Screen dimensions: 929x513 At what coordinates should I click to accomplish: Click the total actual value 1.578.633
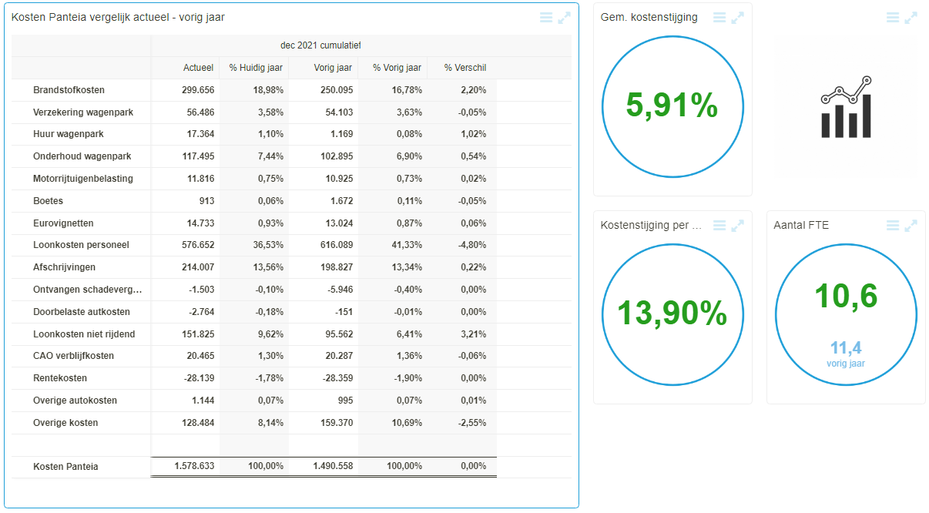point(194,466)
